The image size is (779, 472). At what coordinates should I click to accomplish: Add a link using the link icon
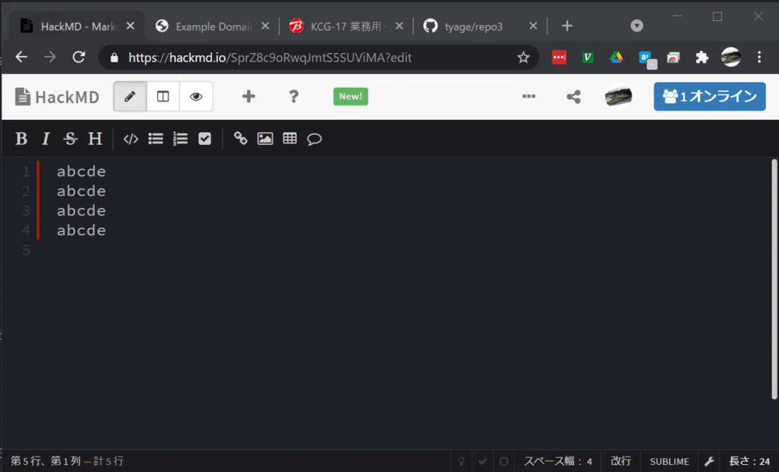click(240, 138)
